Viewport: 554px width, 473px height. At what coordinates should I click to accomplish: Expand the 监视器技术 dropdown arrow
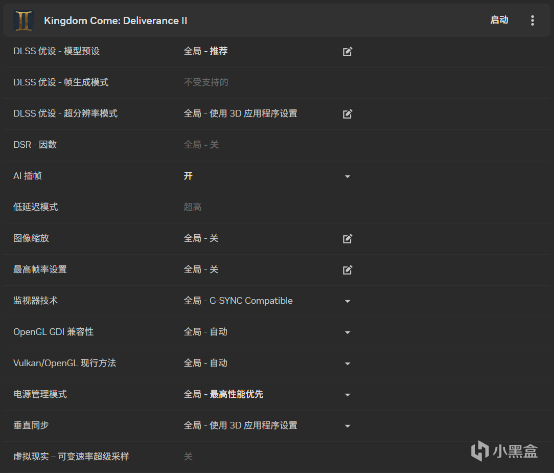[348, 301]
